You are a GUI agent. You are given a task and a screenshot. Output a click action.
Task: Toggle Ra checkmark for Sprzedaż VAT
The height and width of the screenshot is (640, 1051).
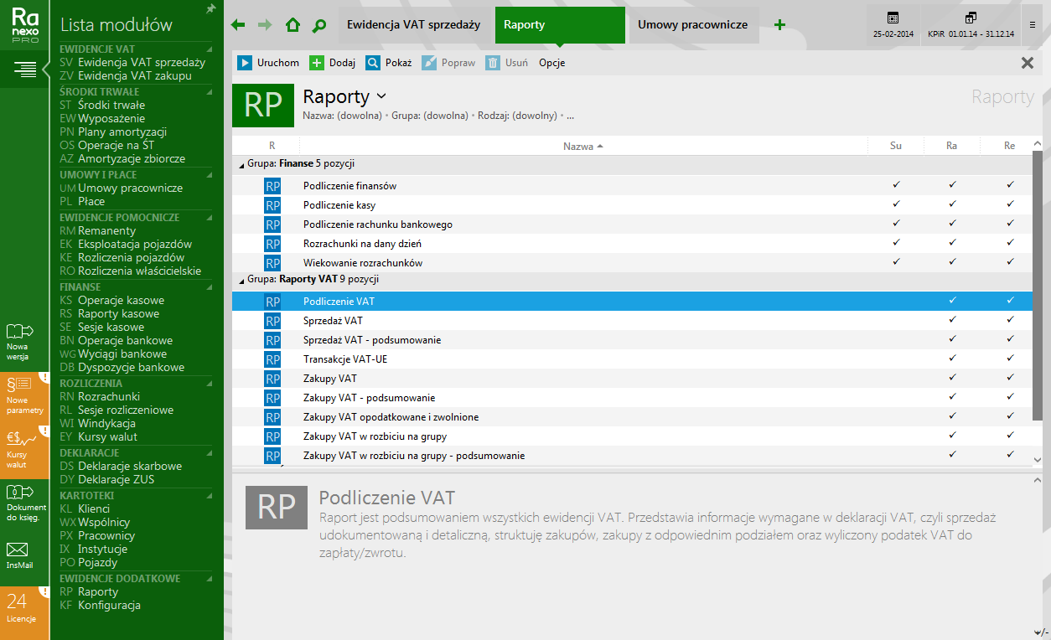click(952, 320)
